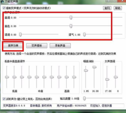Viewport: 126px width, 113px height.
Task: Click 女声微调 slider with value 17.00
Action: point(107,79)
